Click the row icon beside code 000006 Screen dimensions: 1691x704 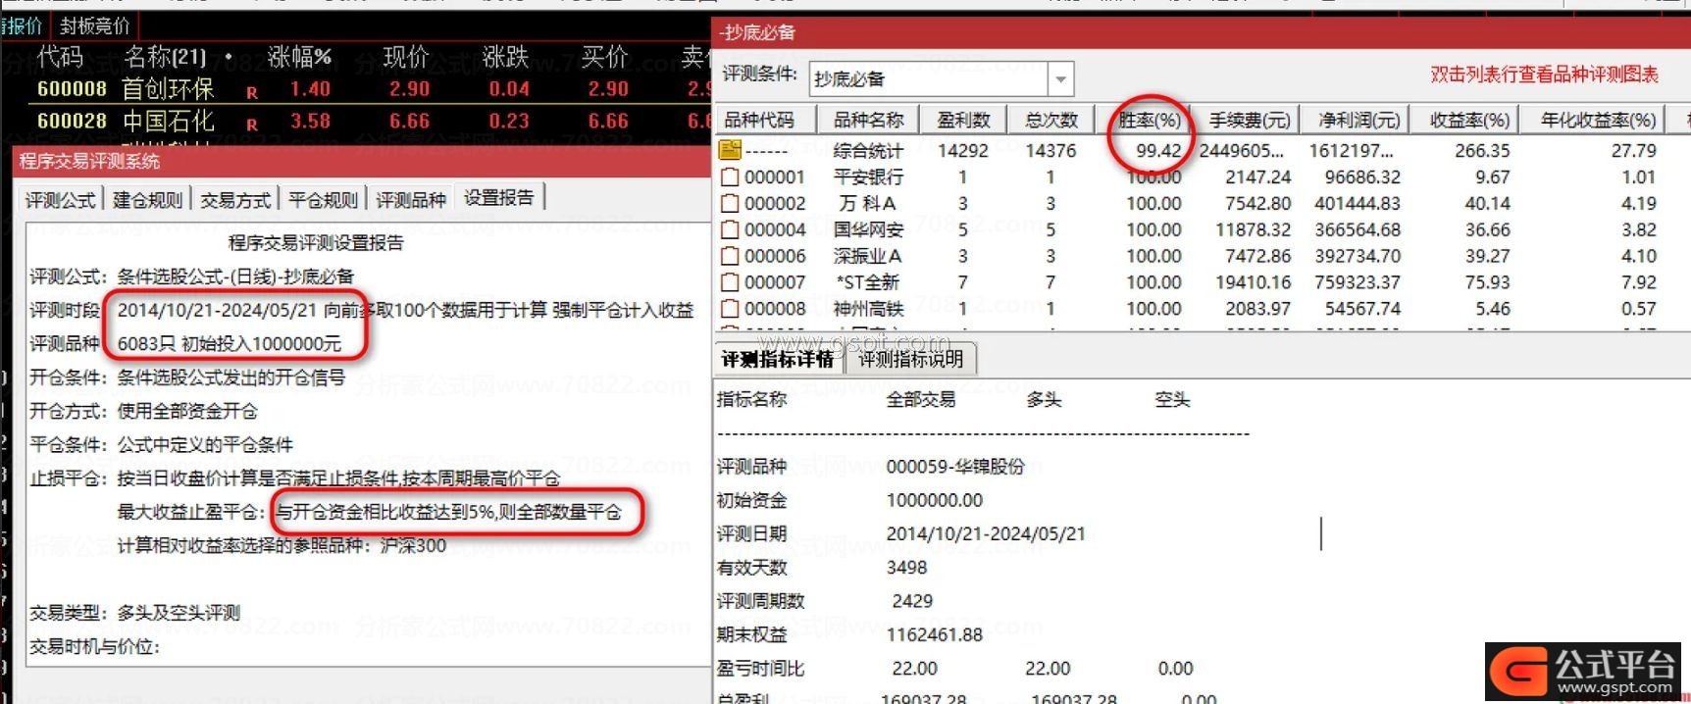coord(730,256)
